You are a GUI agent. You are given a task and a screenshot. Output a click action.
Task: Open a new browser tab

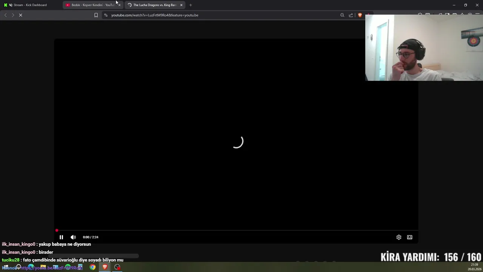(191, 5)
